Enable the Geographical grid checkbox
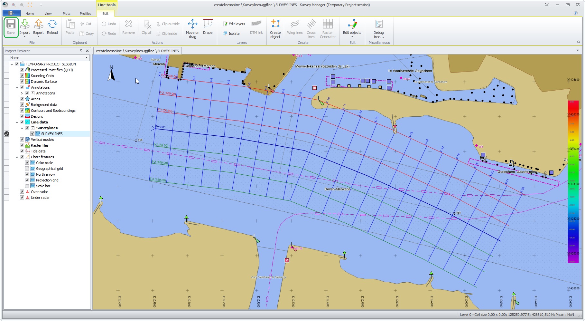The width and height of the screenshot is (585, 321). click(27, 169)
